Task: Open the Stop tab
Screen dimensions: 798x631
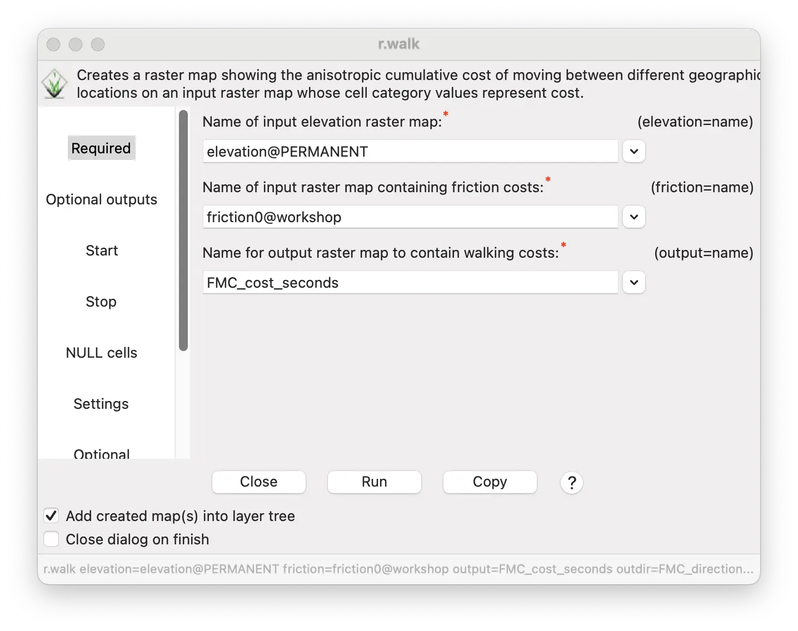Action: (101, 302)
